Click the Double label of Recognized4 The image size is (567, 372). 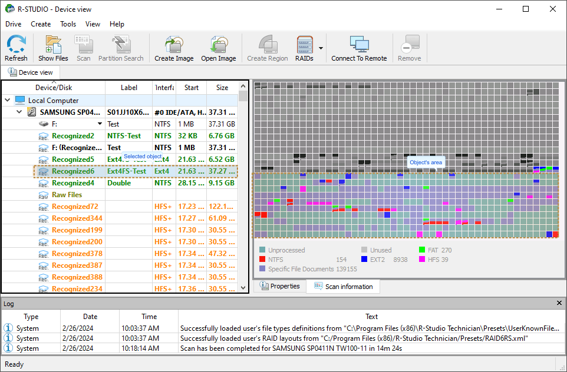[x=128, y=183]
